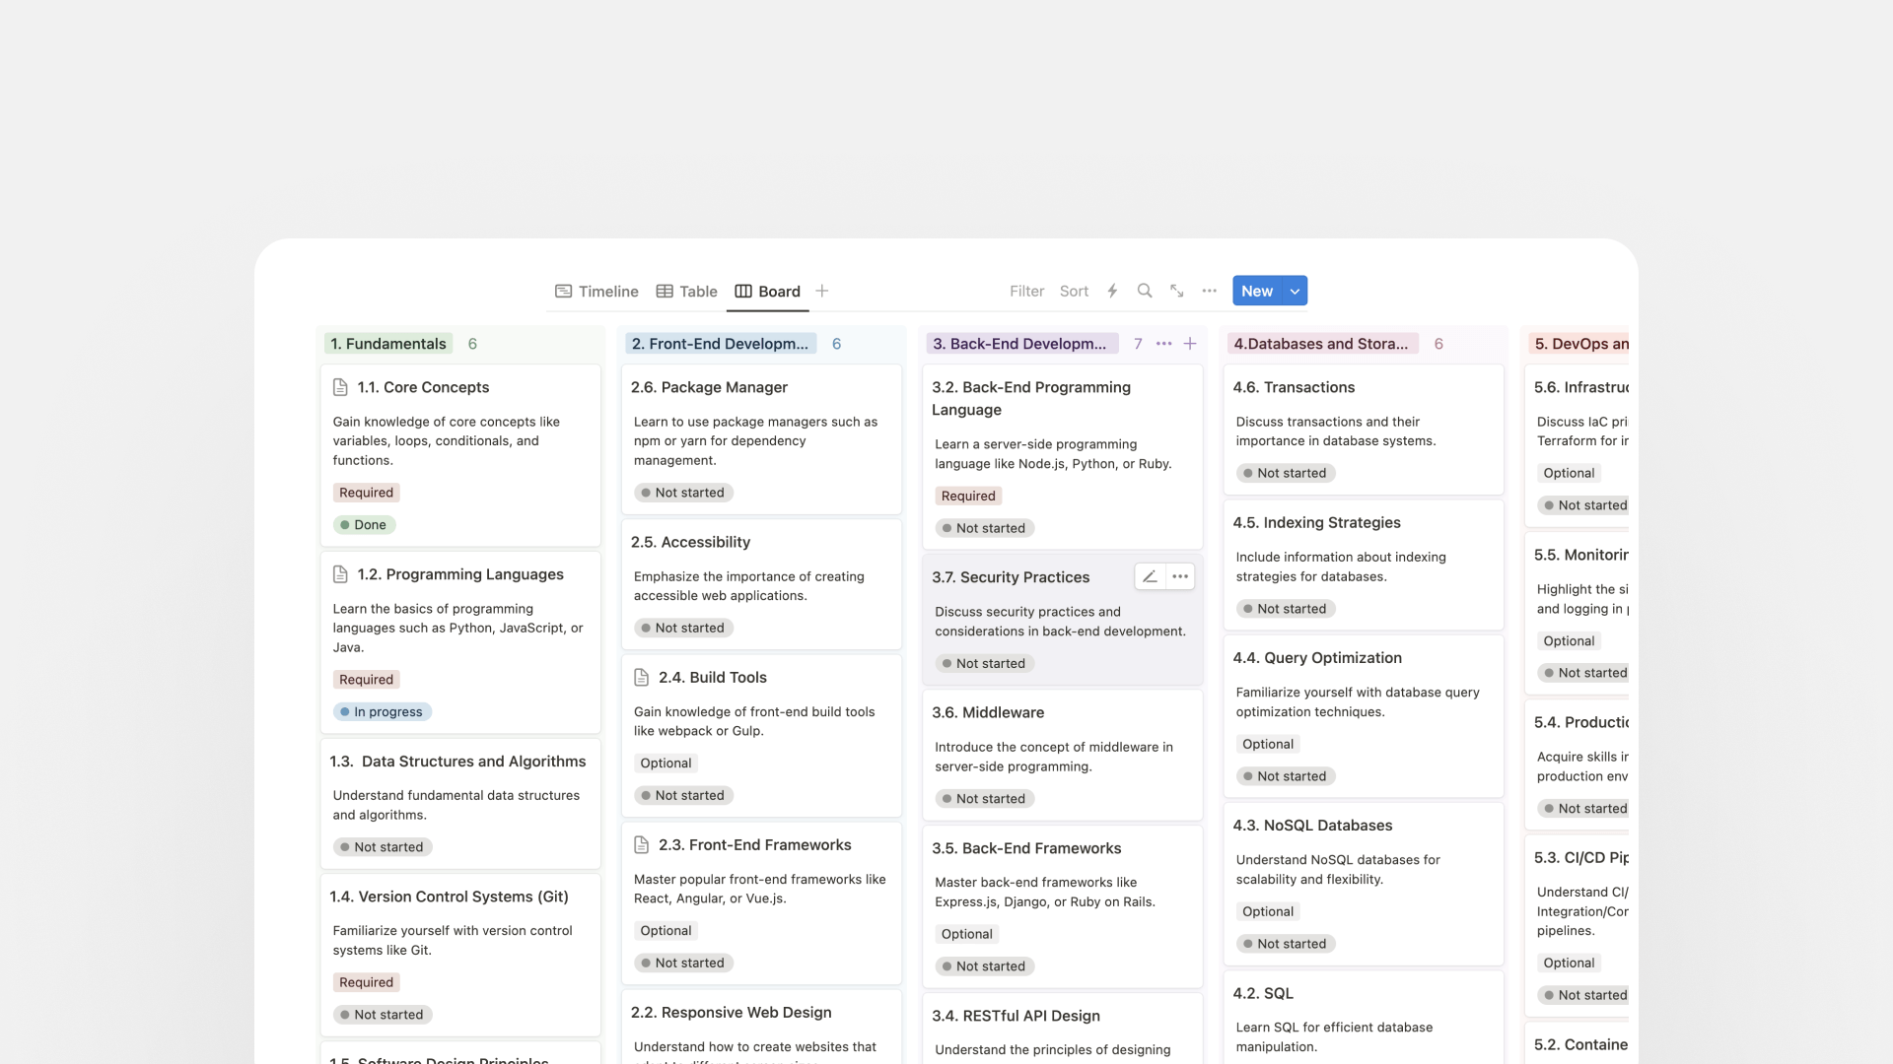Switch to the Table view tab

coord(686,291)
